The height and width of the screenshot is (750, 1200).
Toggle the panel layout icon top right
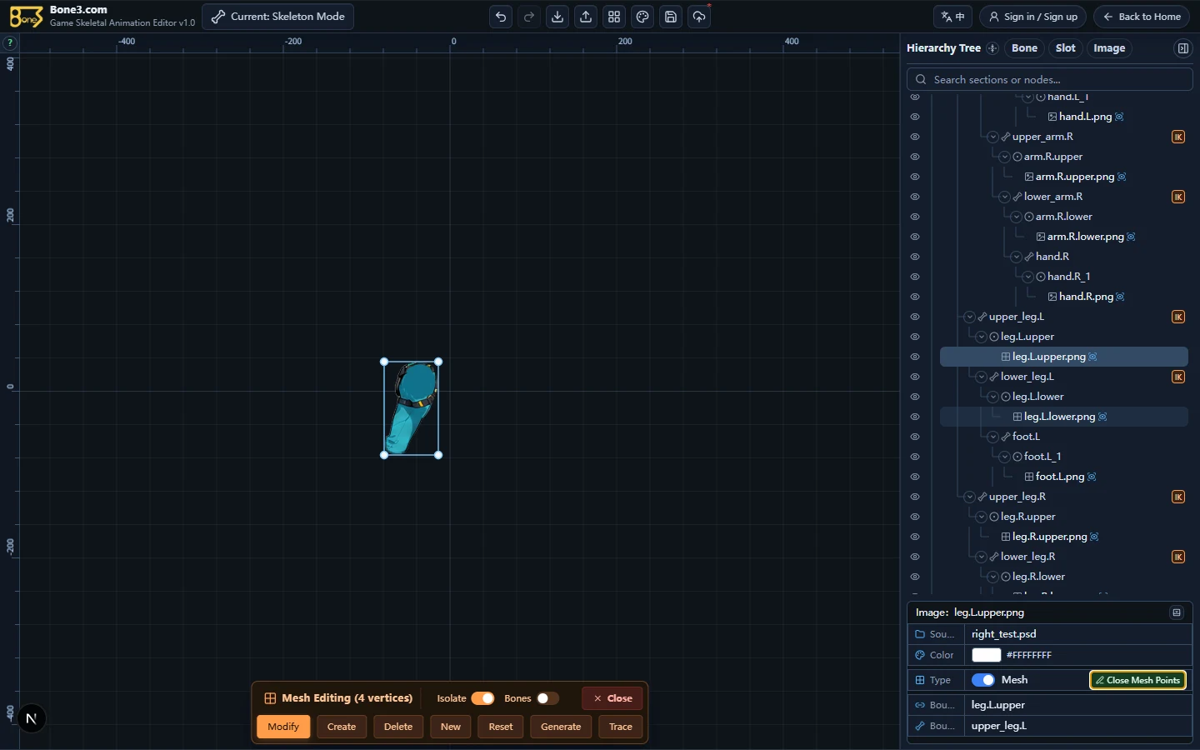coord(1182,48)
